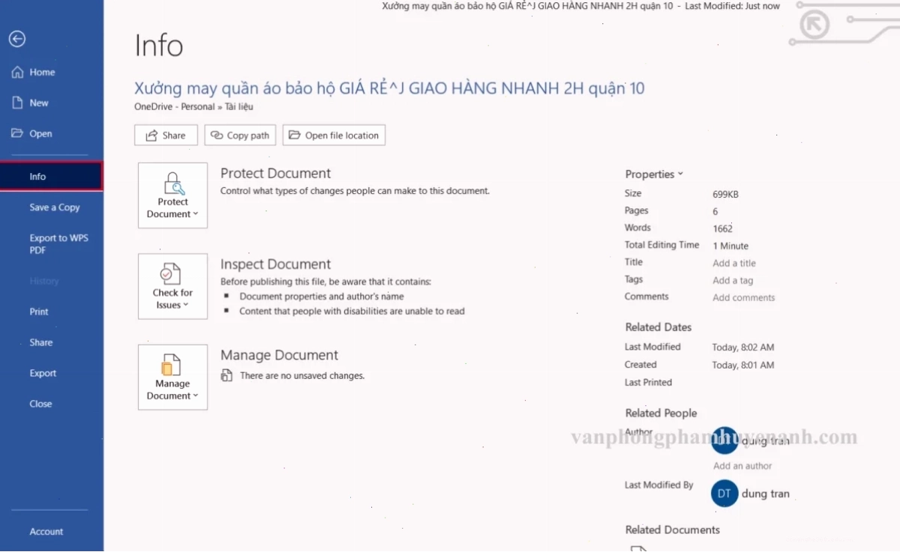Click the Open file location button

pos(334,136)
